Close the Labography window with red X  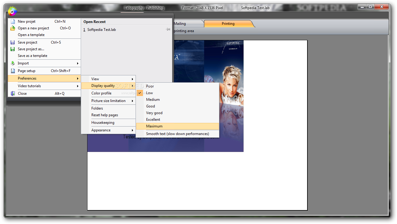coord(382,6)
